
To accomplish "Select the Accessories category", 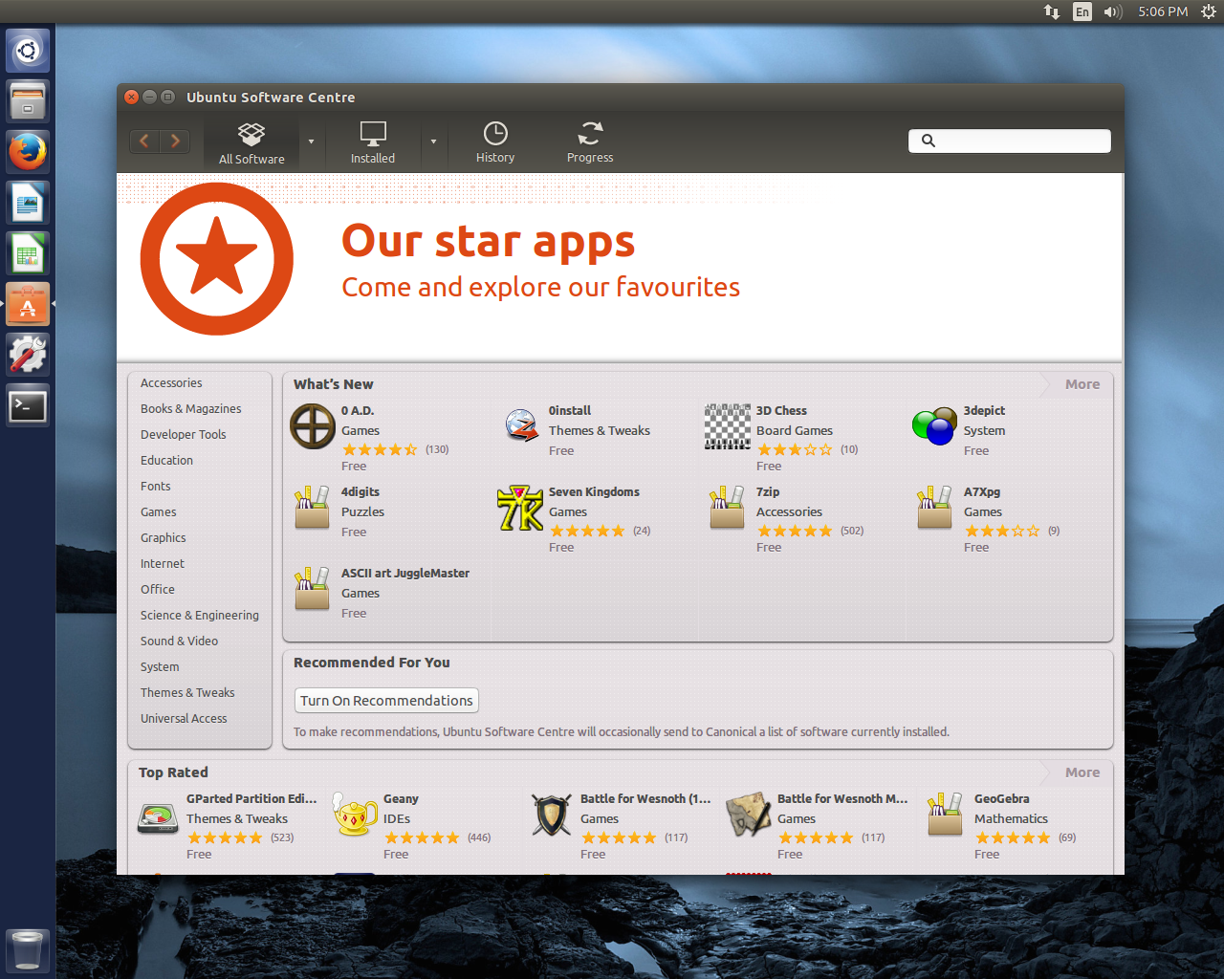I will [x=171, y=383].
